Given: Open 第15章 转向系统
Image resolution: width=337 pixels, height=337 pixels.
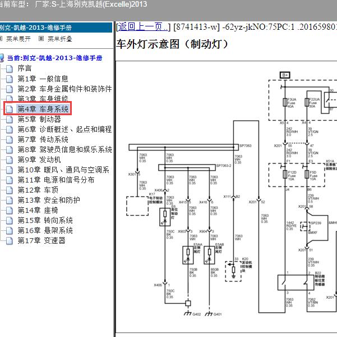Looking at the screenshot, I should click(45, 220).
